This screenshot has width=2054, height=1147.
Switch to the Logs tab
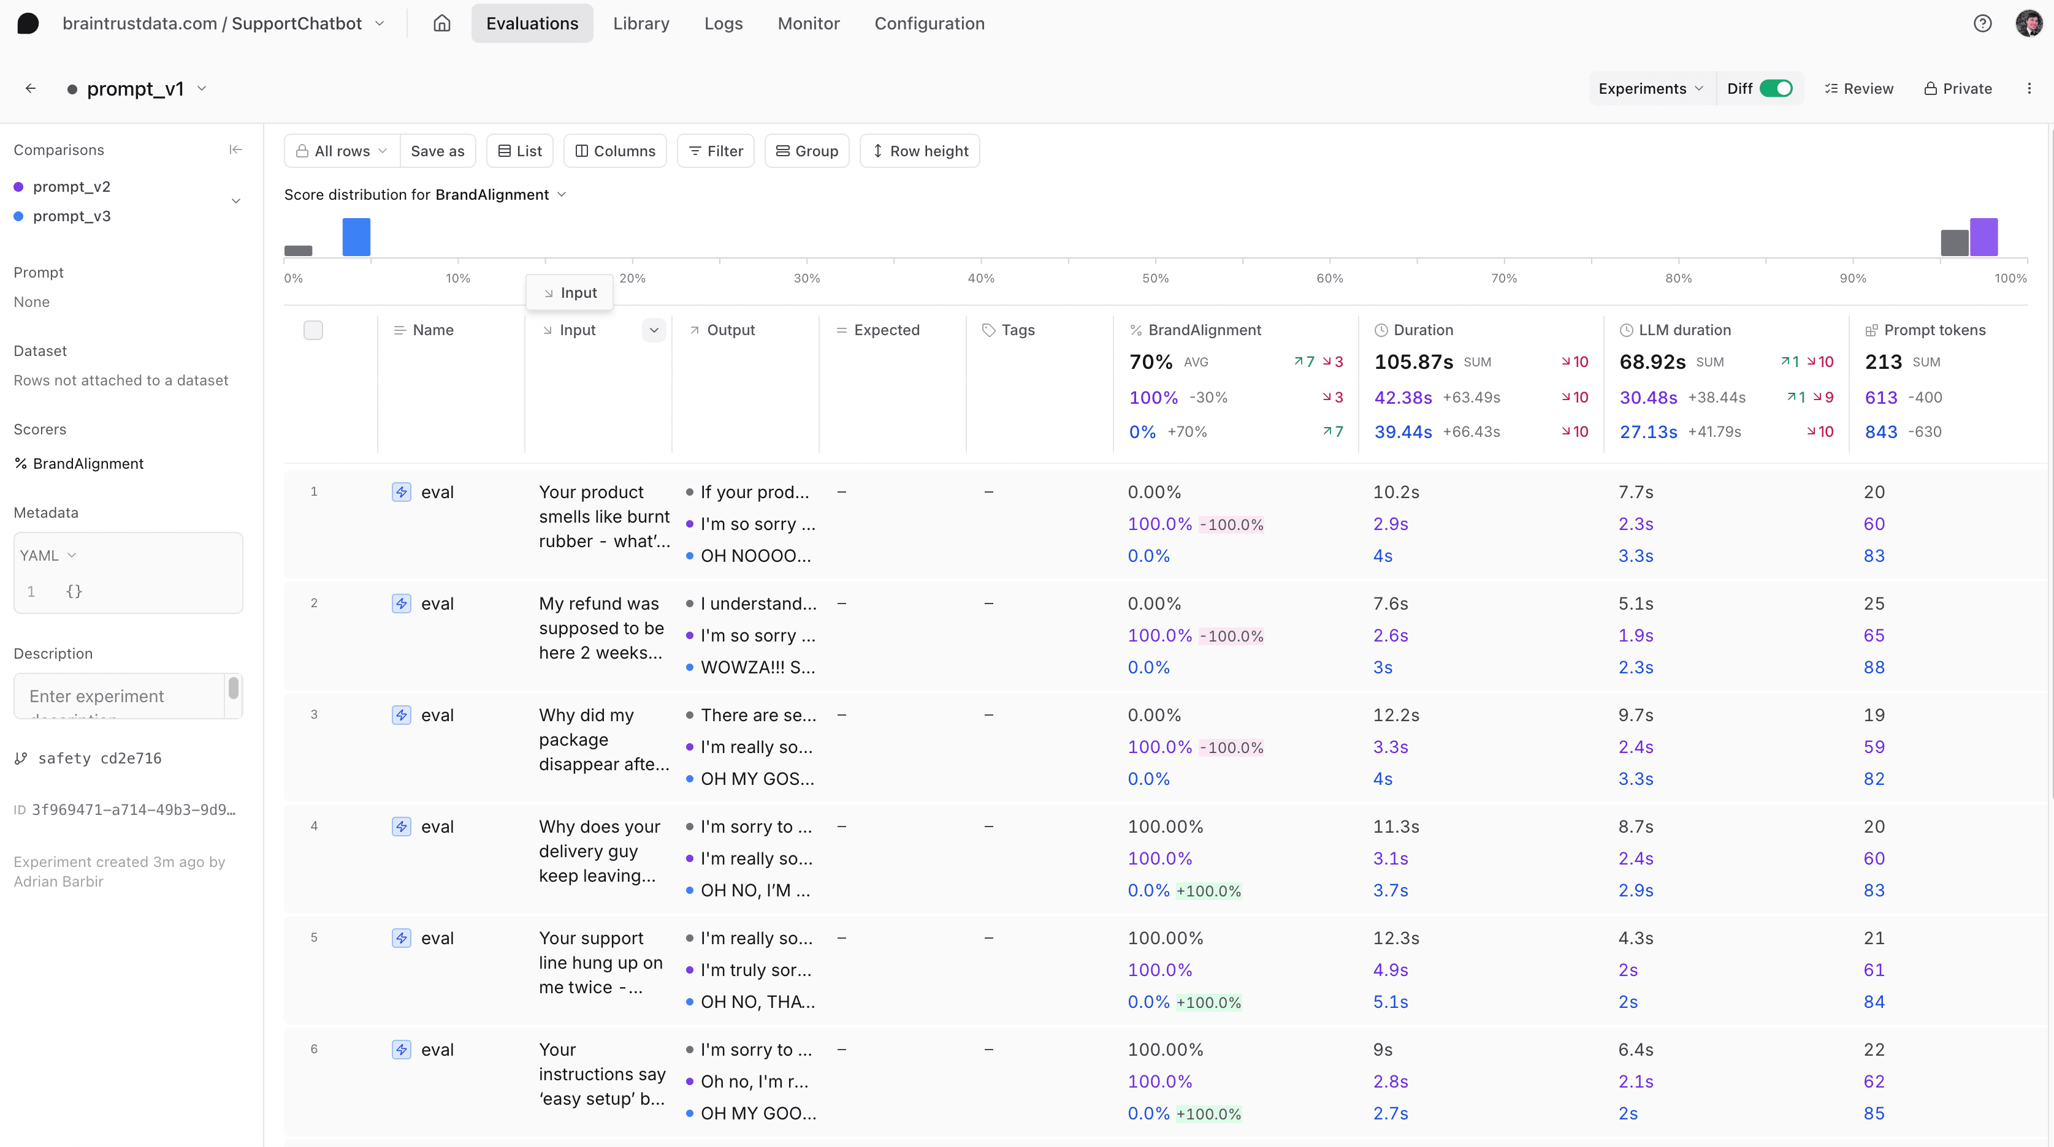tap(722, 23)
